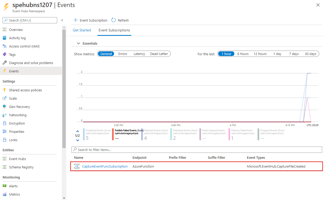Image resolution: width=324 pixels, height=200 pixels.
Task: Click the plus icon for Event Subscription
Action: [76, 20]
